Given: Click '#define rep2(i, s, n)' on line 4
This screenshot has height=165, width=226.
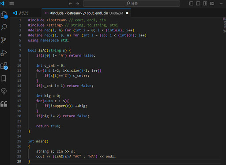Looking at the screenshot, I should coord(49,35).
